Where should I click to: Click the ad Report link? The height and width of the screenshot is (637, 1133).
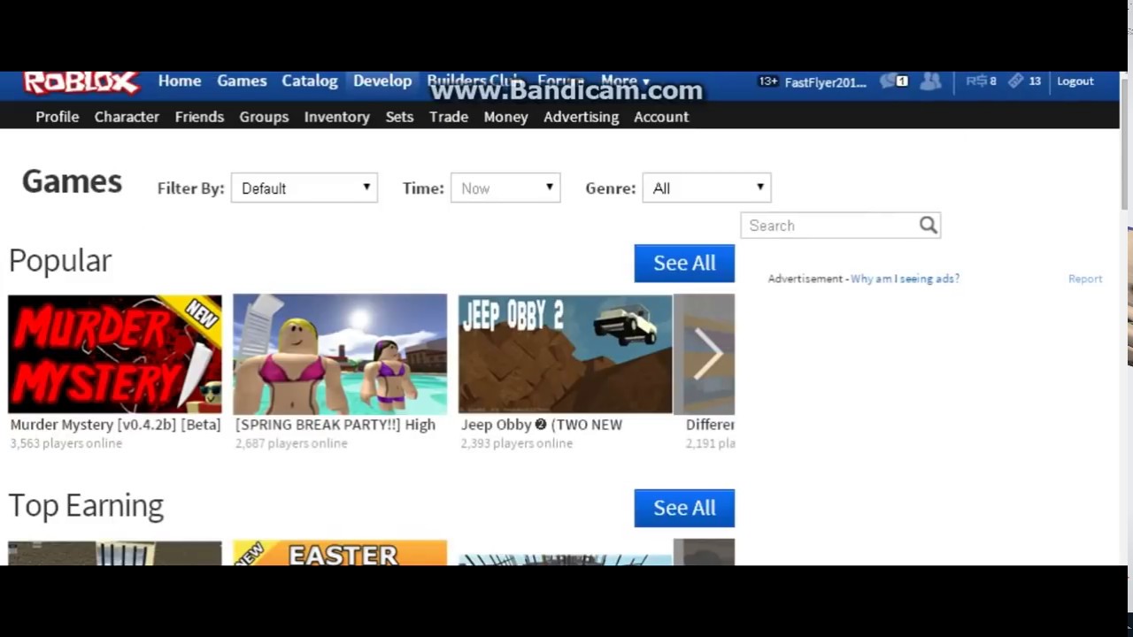tap(1085, 279)
